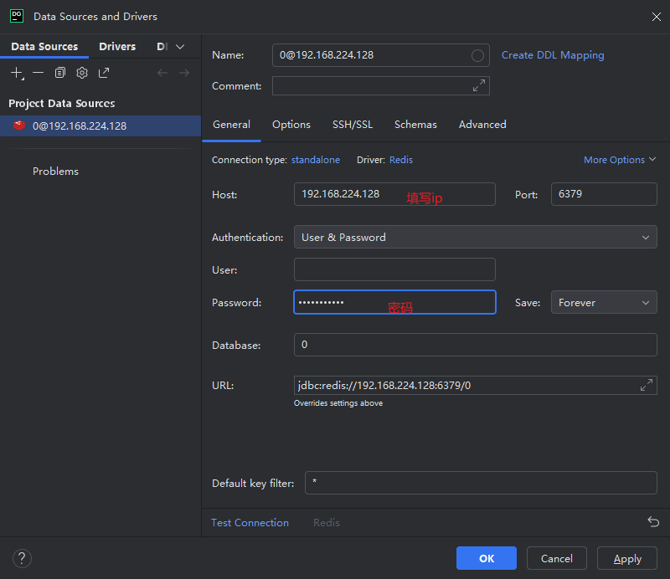Open help with question mark icon
The height and width of the screenshot is (579, 670).
22,559
